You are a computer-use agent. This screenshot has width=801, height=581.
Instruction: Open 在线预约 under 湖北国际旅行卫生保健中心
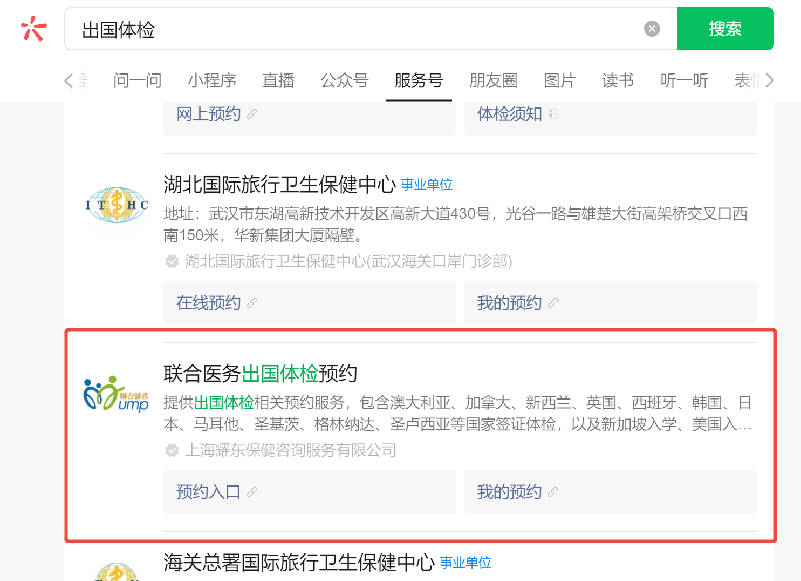(310, 303)
